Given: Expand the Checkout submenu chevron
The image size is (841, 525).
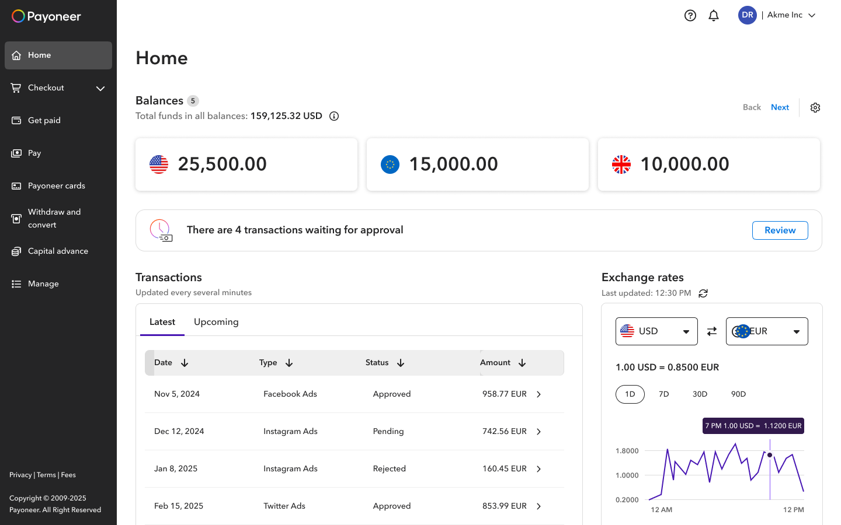Looking at the screenshot, I should point(100,89).
